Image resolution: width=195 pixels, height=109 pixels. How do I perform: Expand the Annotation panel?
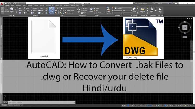tap(82, 16)
